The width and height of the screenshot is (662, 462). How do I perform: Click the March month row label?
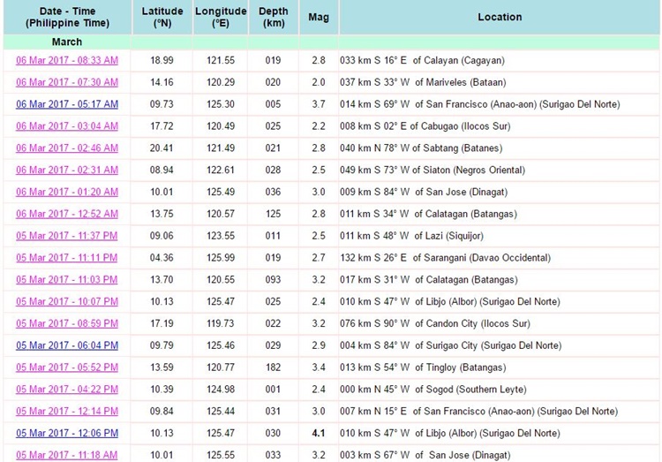67,42
